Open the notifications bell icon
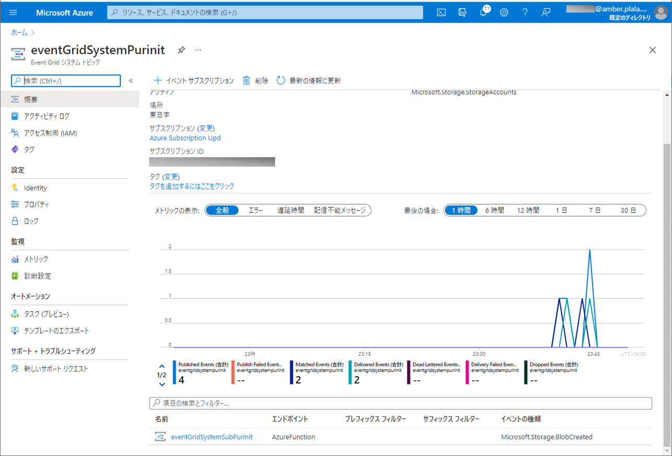This screenshot has width=672, height=456. 483,13
